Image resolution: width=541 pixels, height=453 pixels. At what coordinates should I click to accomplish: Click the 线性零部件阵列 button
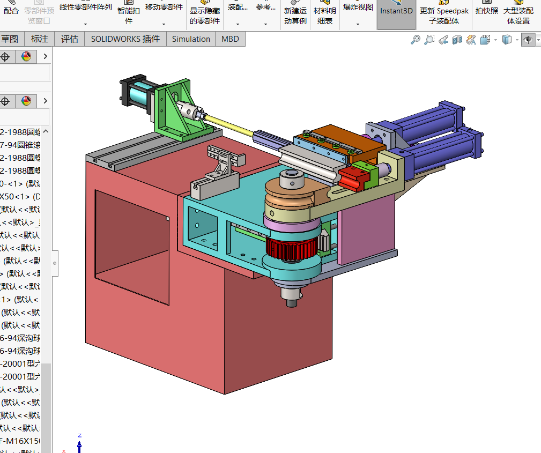(x=86, y=8)
